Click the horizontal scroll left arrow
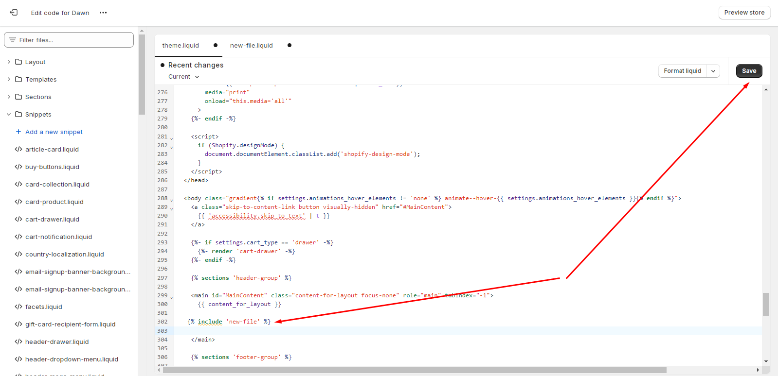The width and height of the screenshot is (778, 376). (x=159, y=370)
